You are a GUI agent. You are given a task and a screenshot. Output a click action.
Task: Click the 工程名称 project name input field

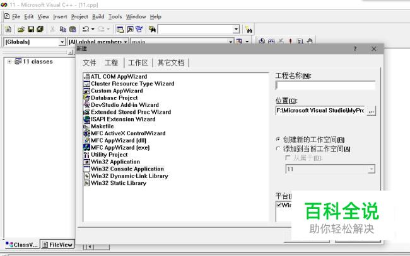coord(325,86)
